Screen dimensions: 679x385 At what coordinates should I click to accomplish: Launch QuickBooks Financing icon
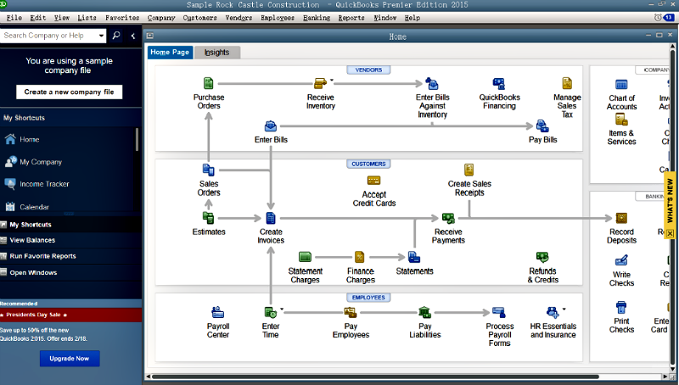point(499,83)
